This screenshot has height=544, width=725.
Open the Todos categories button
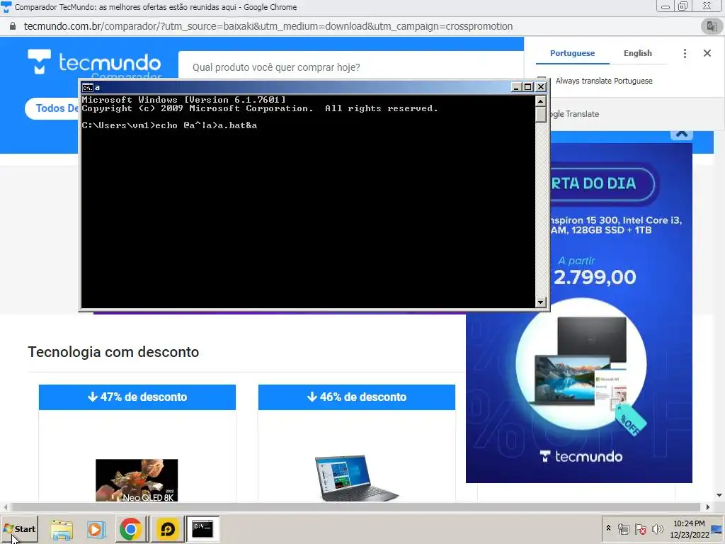(52, 108)
